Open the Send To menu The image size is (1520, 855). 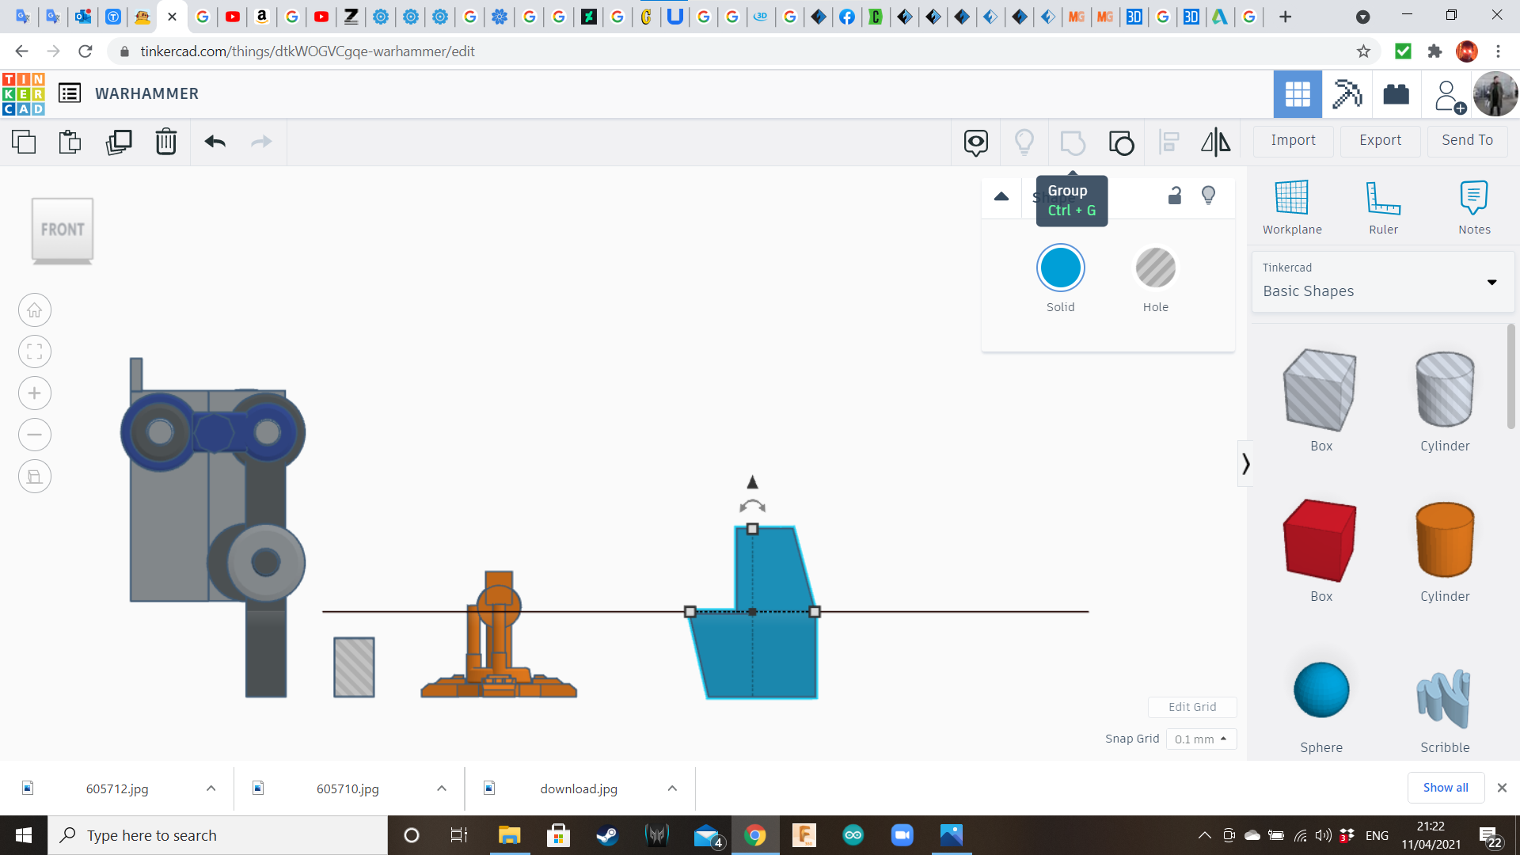pos(1467,140)
